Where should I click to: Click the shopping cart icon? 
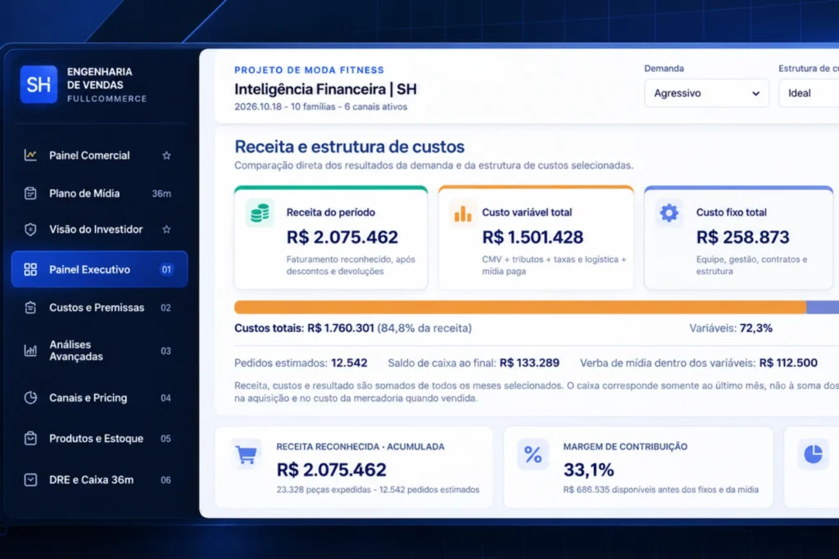click(246, 455)
